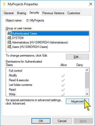This screenshot has width=95, height=126.
Task: Click the permissions list scroll-down arrow
Action: click(x=87, y=94)
